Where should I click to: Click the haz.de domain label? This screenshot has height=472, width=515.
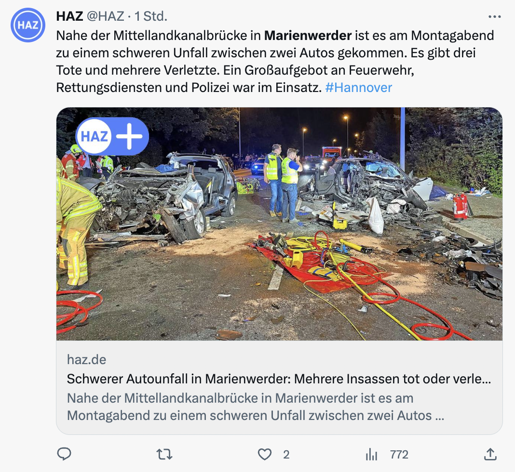[86, 359]
